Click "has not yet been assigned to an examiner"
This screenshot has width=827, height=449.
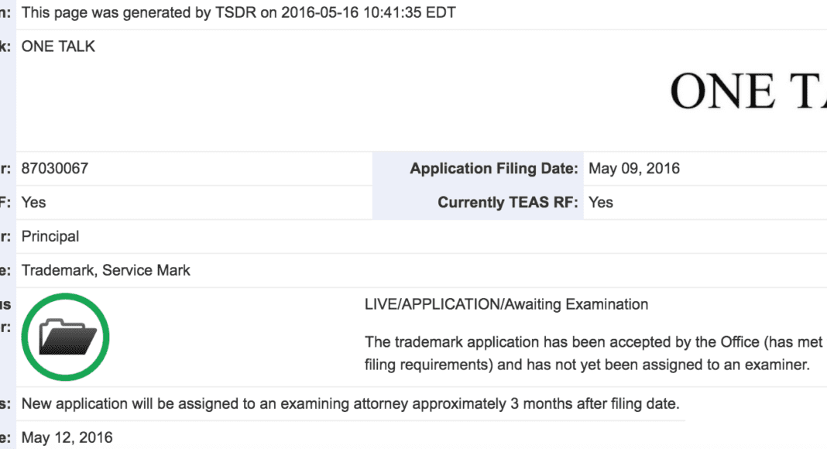(666, 363)
